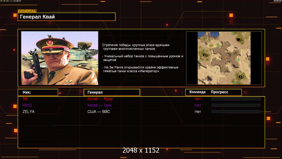
Task: Click team value 'Нет' for SS
Action: (198, 99)
